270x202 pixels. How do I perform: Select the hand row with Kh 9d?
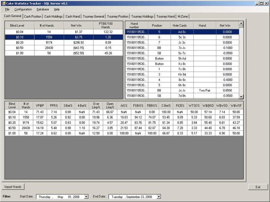pos(182,75)
